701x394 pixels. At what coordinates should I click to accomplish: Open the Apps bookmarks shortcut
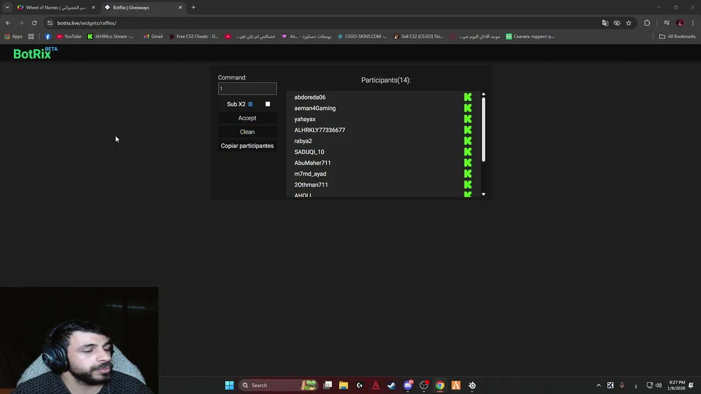13,37
